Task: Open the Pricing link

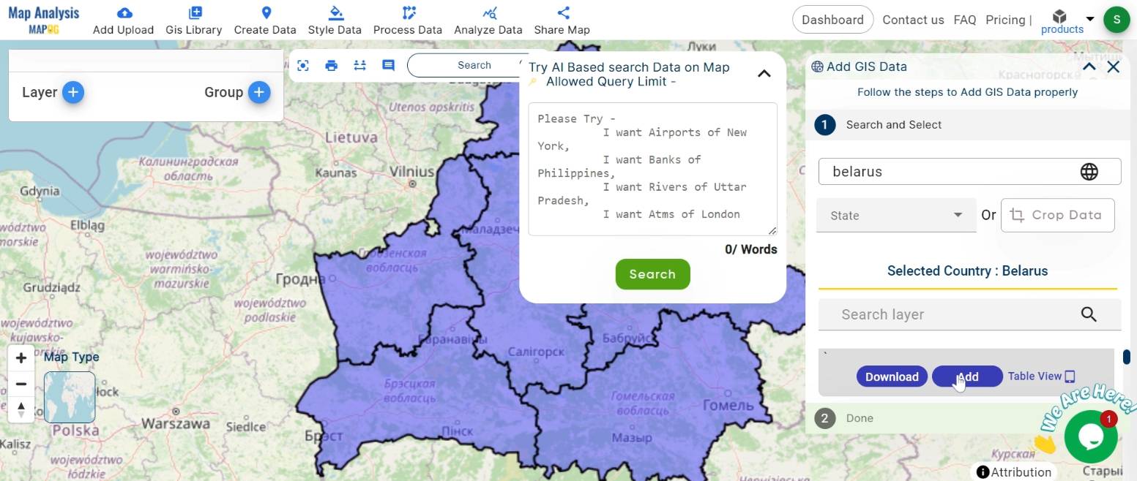Action: pos(1005,20)
